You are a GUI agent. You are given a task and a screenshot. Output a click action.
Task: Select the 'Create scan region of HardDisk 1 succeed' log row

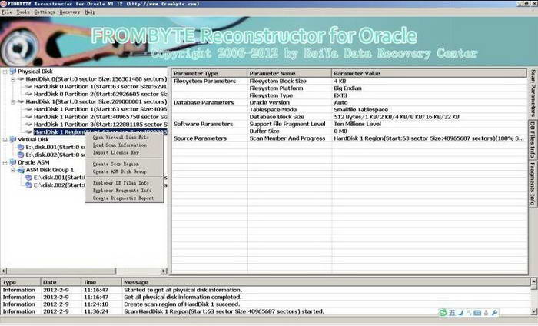click(x=266, y=304)
